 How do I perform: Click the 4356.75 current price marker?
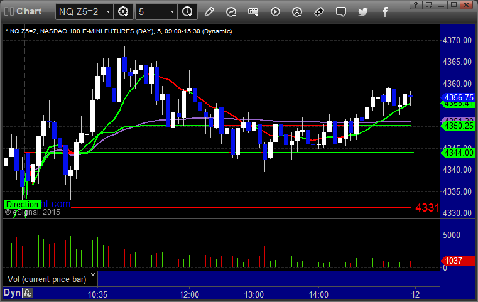pyautogui.click(x=457, y=97)
